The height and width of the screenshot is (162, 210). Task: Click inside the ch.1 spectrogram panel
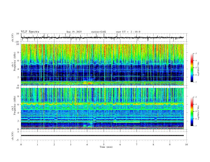tap(102, 65)
